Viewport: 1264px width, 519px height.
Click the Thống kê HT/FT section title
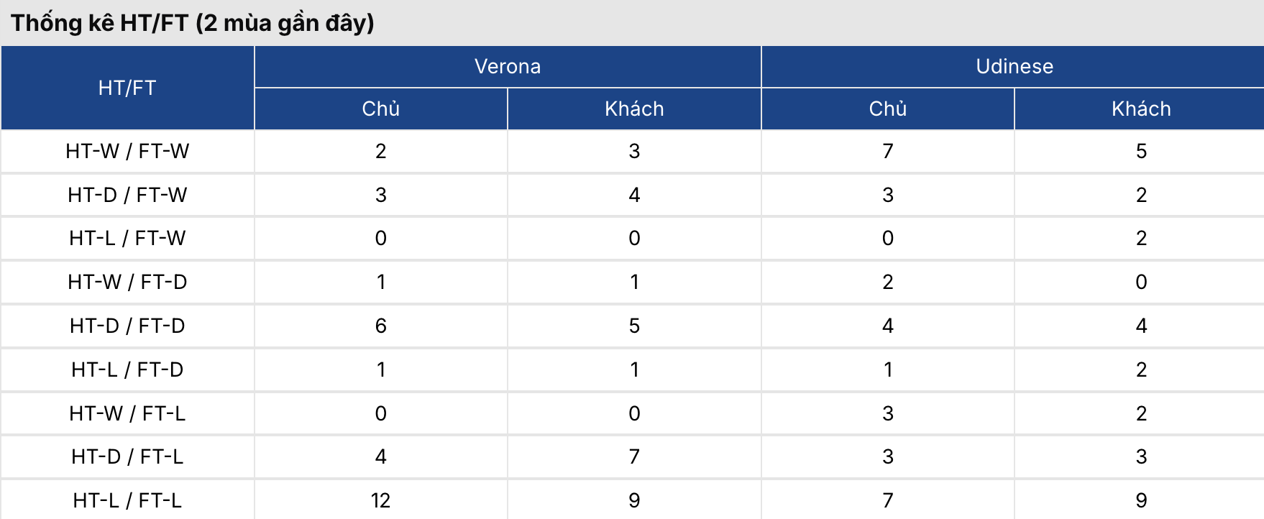[193, 23]
